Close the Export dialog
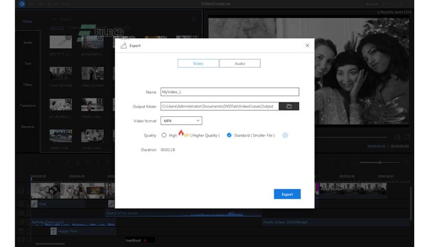Screen dimensions: 427x247 click(307, 45)
